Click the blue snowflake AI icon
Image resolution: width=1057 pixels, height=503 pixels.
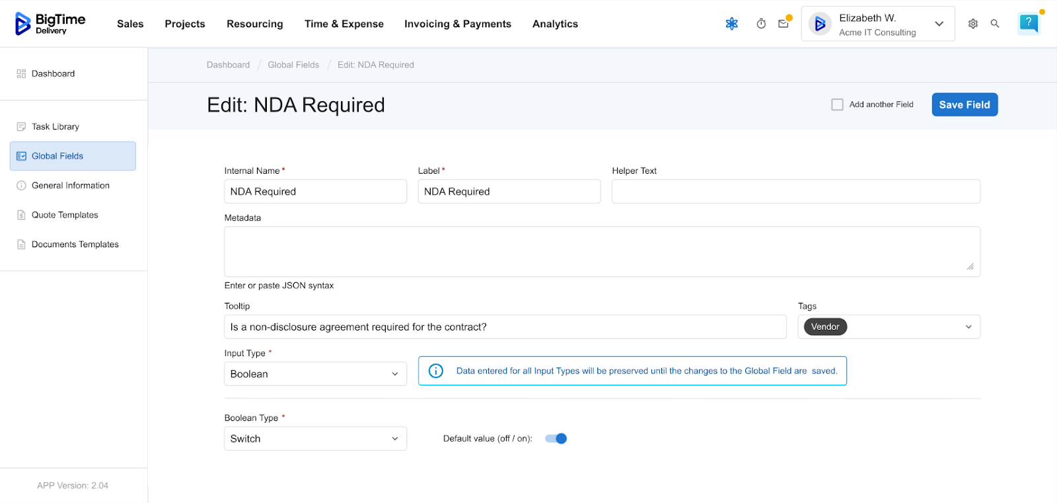[x=732, y=24]
